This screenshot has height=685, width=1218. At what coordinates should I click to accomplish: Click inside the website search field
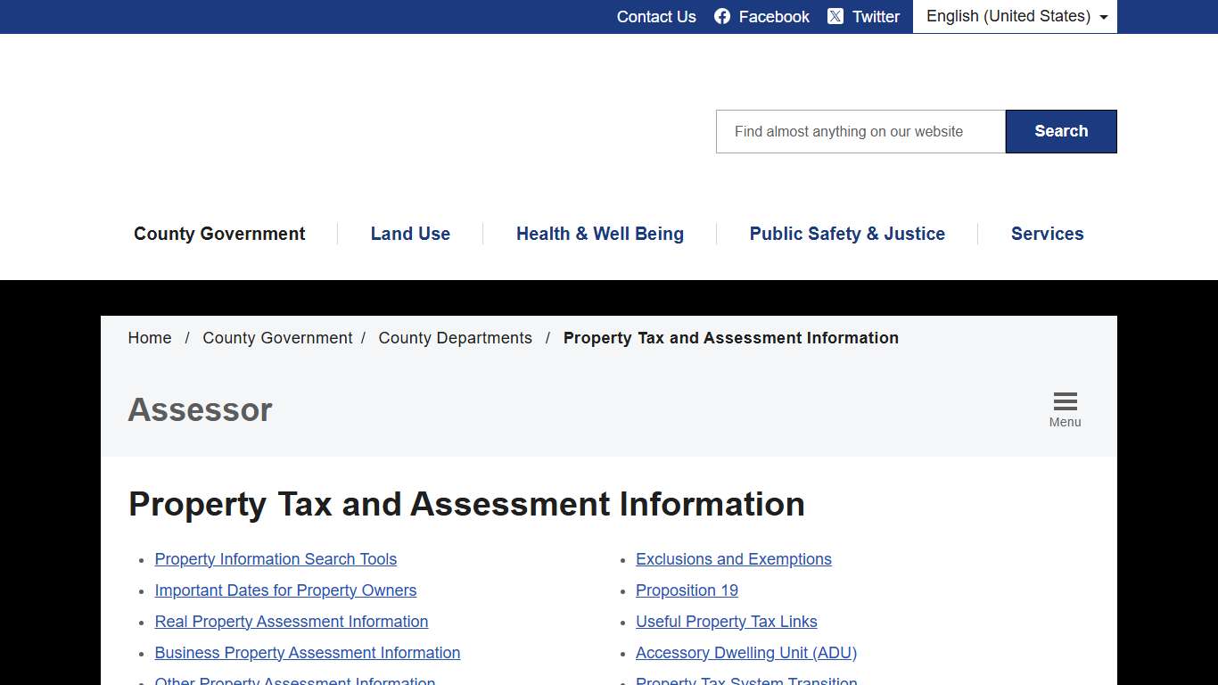(x=859, y=131)
